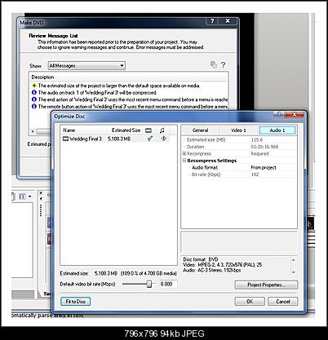The image size is (328, 340).
Task: Click the video column header icon
Action: tap(148, 130)
